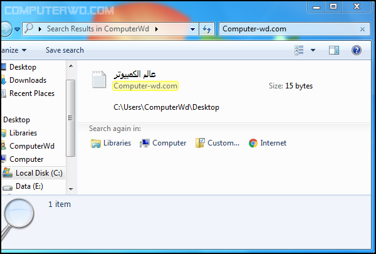Click the refresh button beside address bar
376x254 pixels.
point(207,29)
